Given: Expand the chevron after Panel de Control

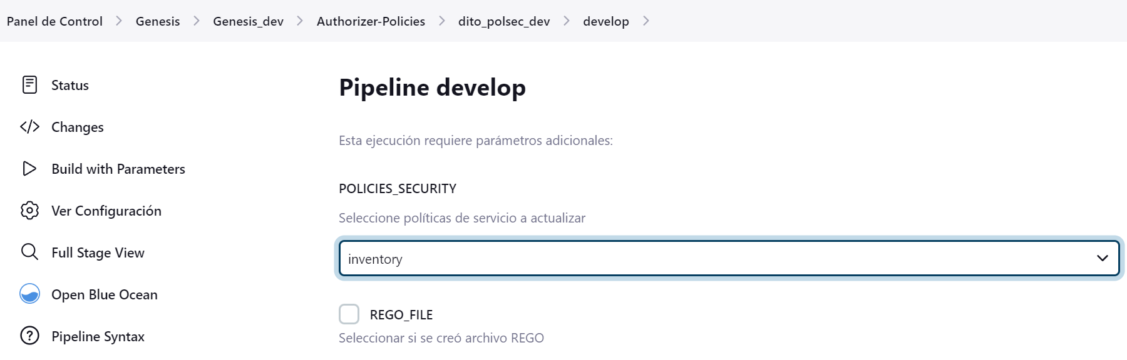Looking at the screenshot, I should pos(119,21).
